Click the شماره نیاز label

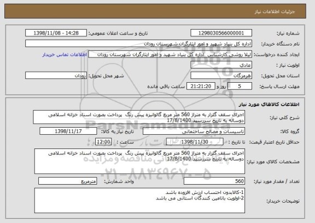(288, 33)
